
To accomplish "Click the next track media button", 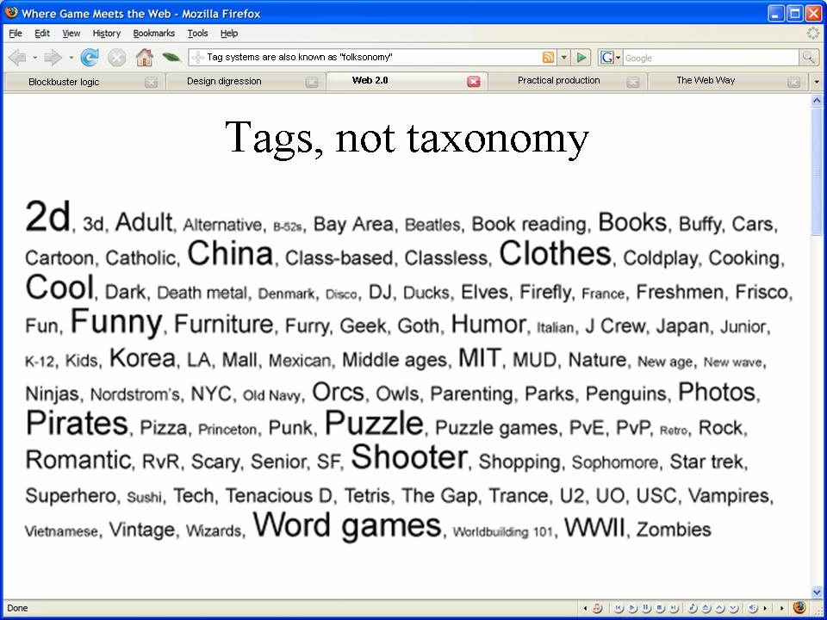I will tap(673, 608).
